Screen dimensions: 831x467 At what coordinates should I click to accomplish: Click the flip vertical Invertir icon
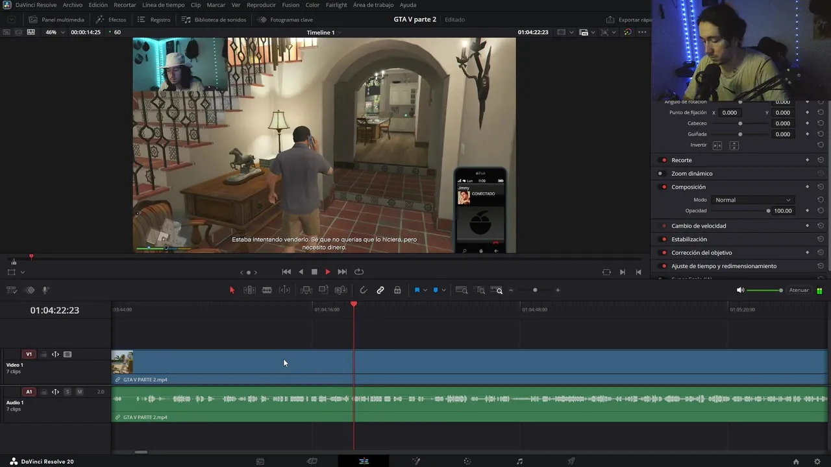(x=734, y=145)
